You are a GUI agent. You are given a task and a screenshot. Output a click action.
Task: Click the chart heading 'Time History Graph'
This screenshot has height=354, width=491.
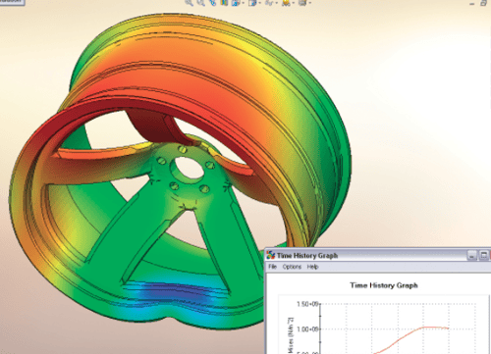coord(384,285)
